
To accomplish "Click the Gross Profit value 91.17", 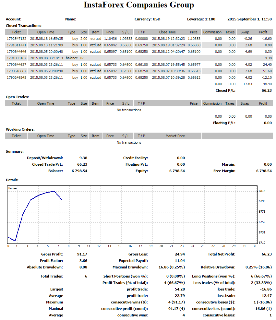I will (x=82, y=254).
